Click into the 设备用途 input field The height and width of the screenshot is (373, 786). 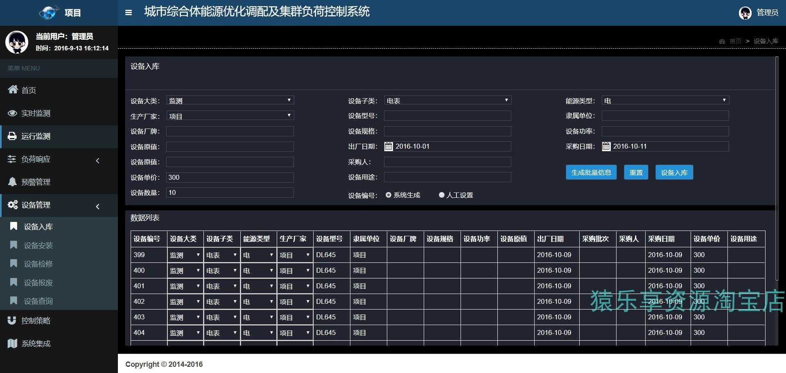click(x=447, y=177)
